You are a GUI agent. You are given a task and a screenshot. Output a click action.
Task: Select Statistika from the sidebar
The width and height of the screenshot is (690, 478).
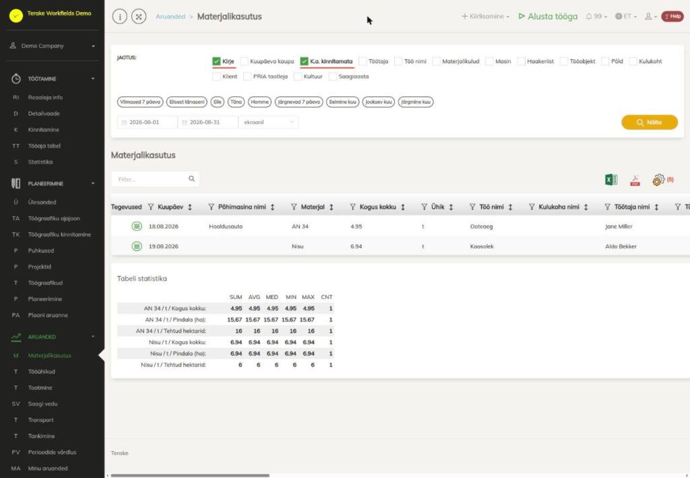coord(40,162)
